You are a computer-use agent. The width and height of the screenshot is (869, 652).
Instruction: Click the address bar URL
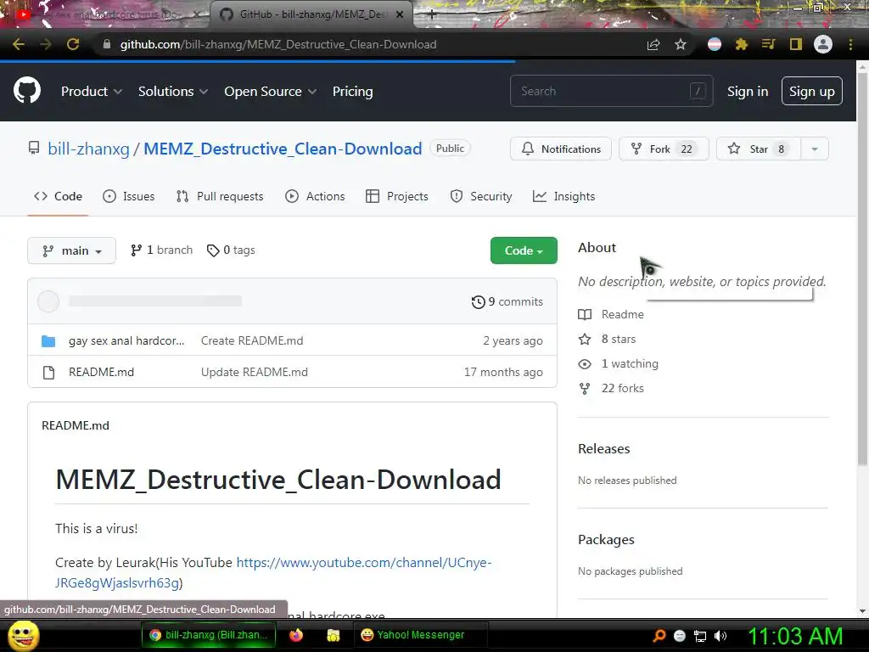(x=278, y=44)
